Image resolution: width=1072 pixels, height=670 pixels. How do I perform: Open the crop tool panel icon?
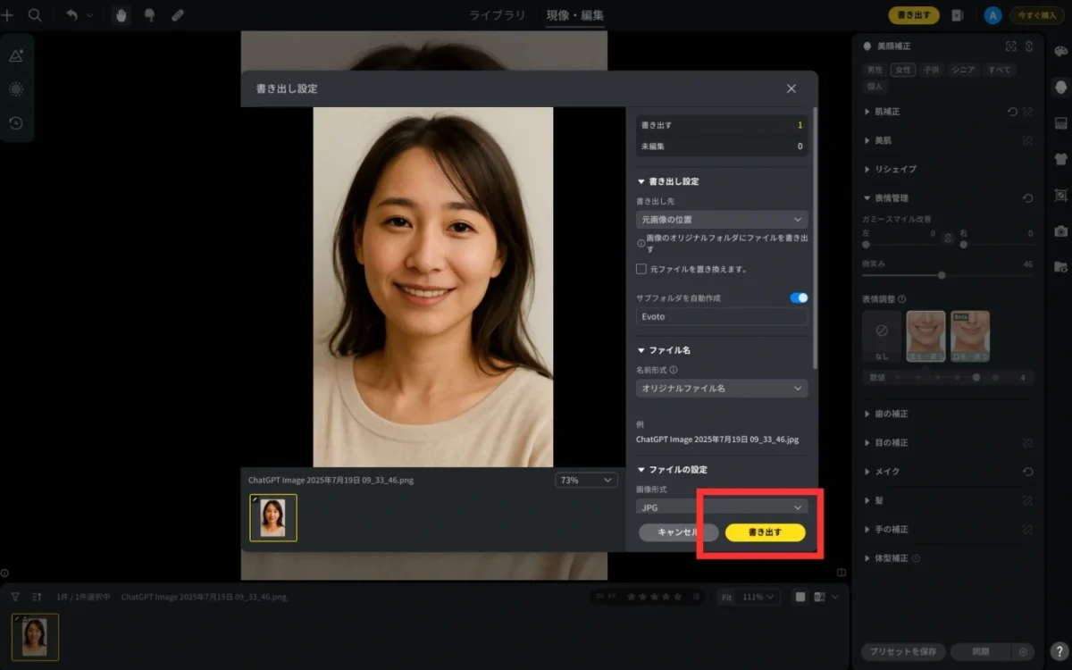click(1061, 195)
